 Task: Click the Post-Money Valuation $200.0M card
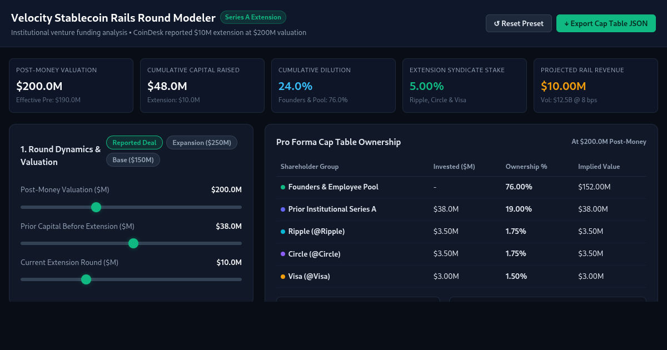[x=71, y=86]
